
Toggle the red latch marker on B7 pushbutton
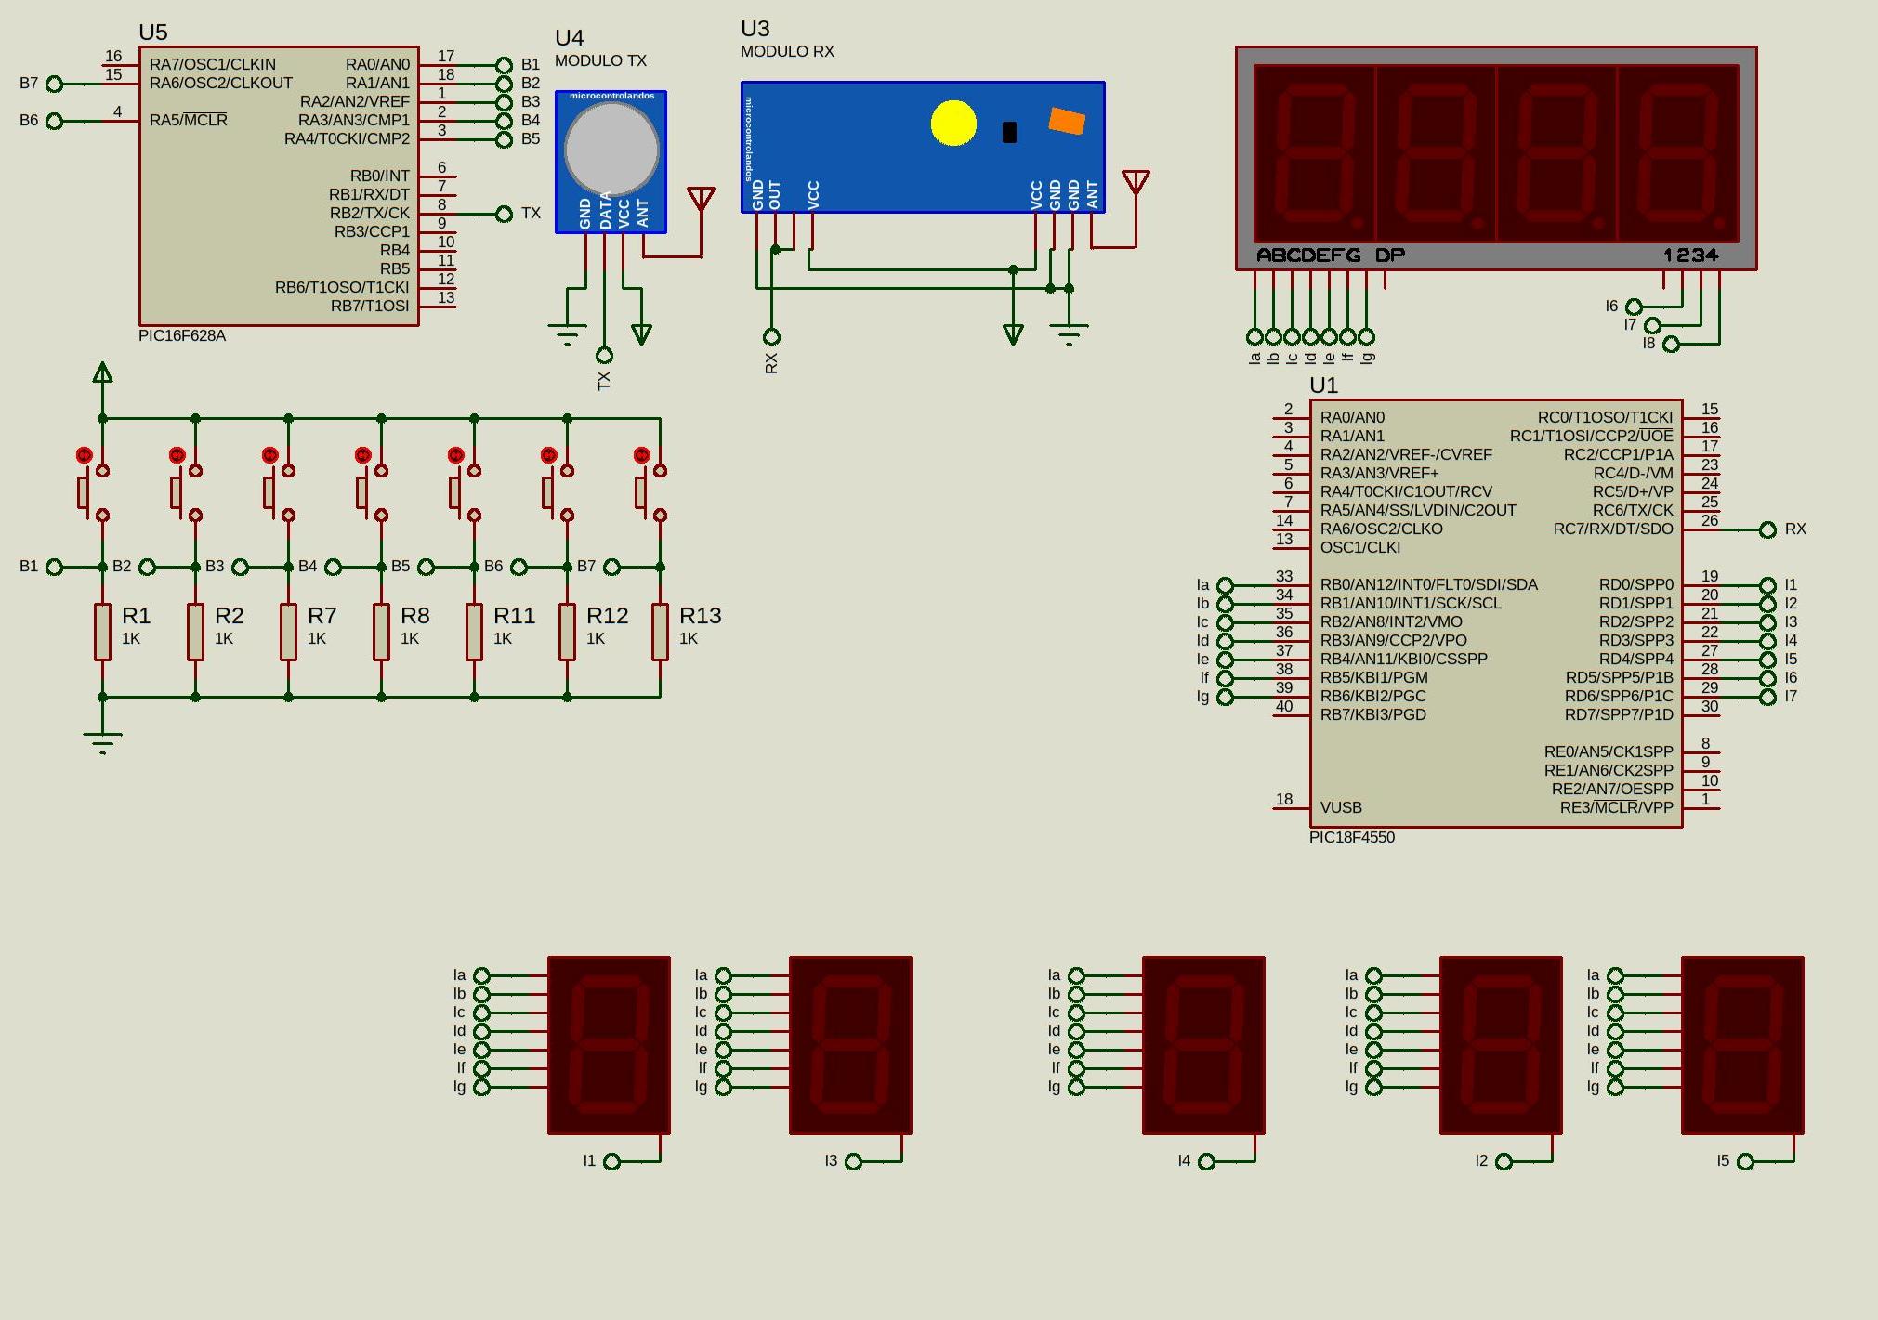[x=642, y=455]
